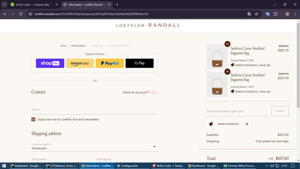
Task: Show hidden system tray icons
Action: (x=266, y=166)
